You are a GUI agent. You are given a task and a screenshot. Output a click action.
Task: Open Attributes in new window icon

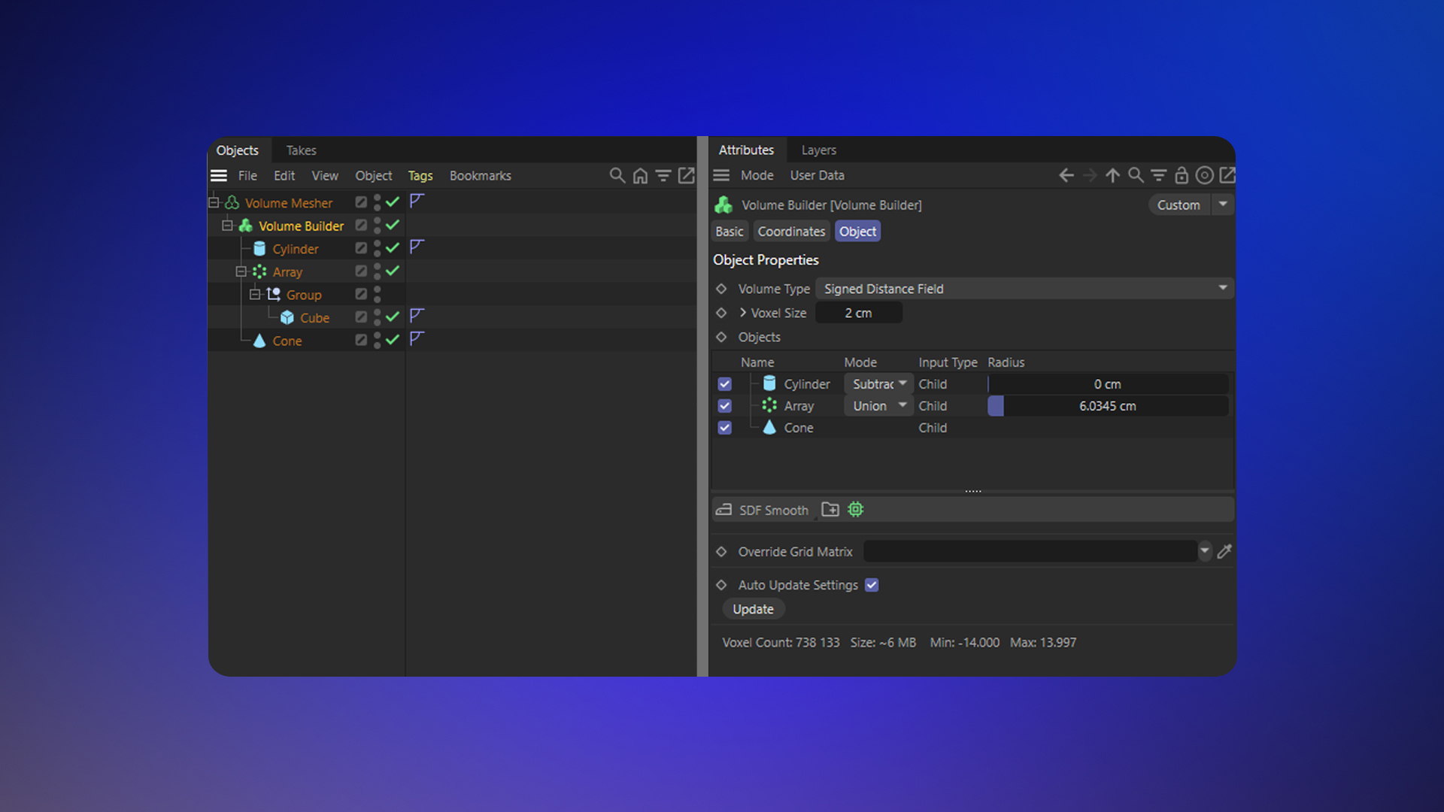pyautogui.click(x=1227, y=175)
